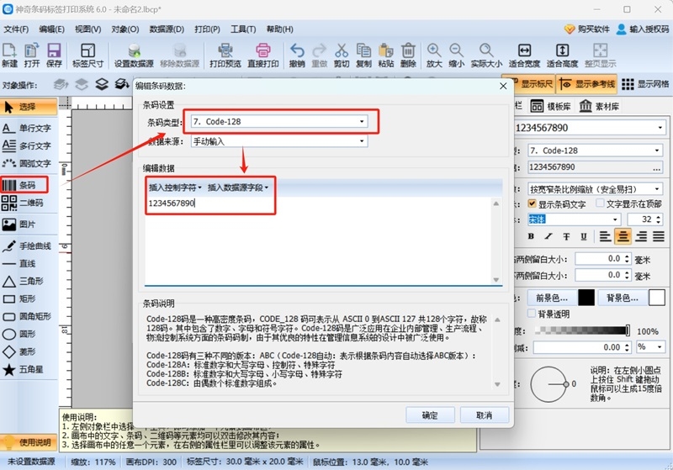Open the 使用说明 help button
The image size is (673, 470).
pos(29,442)
